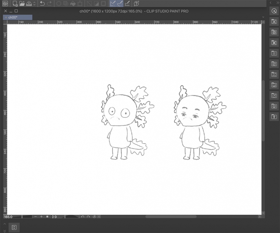Switch to the ch00* canvas tab

18,17
